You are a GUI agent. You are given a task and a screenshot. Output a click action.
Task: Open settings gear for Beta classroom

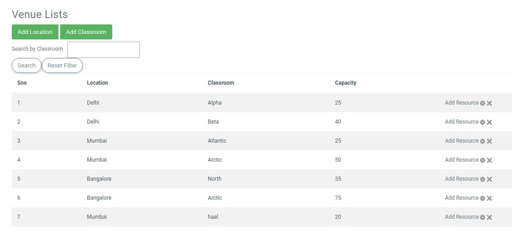pos(483,122)
